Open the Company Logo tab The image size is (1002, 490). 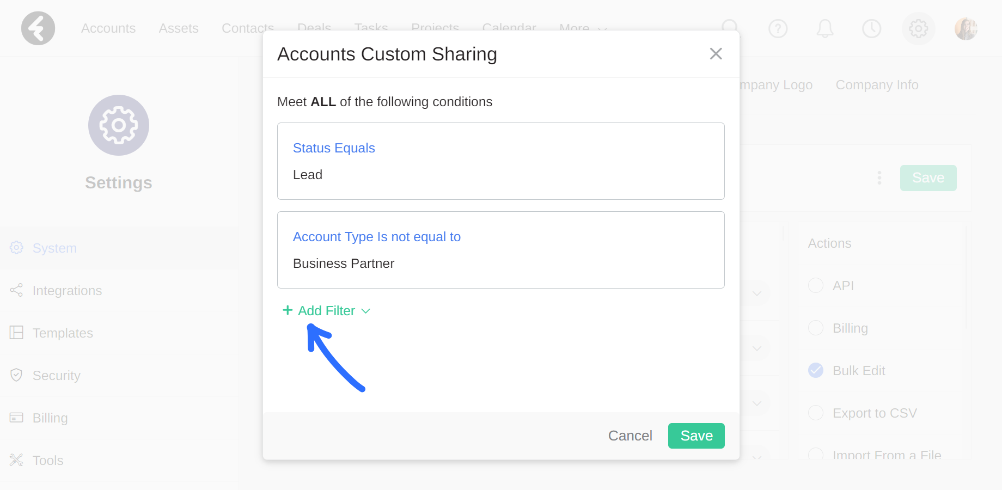pos(776,85)
